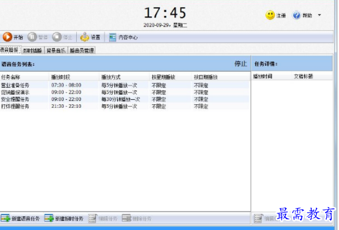Click the 注册 smiley face icon
This screenshot has width=339, height=230.
(x=270, y=15)
